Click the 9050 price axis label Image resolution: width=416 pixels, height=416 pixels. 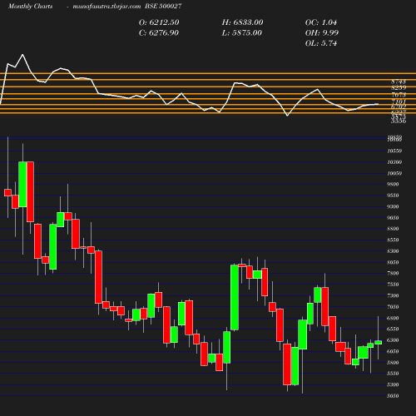[393, 218]
